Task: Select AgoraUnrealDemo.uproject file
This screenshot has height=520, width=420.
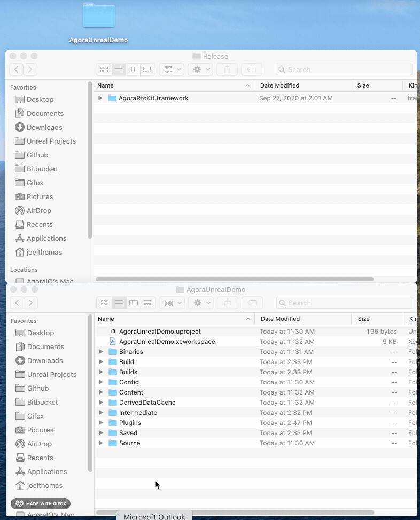Action: 255,332
